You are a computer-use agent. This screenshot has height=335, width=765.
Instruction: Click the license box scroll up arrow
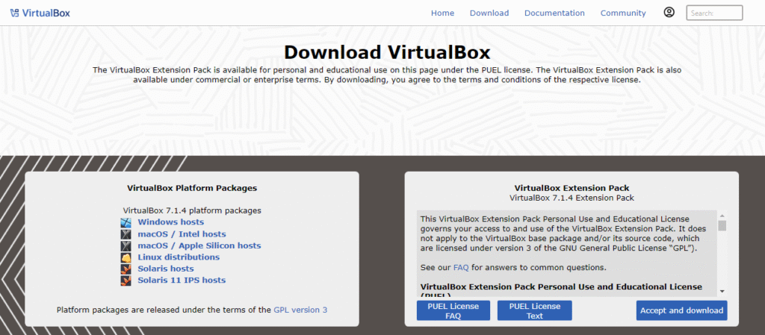click(722, 215)
